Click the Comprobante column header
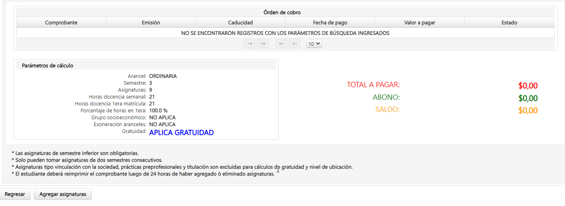565x206 pixels. [61, 23]
